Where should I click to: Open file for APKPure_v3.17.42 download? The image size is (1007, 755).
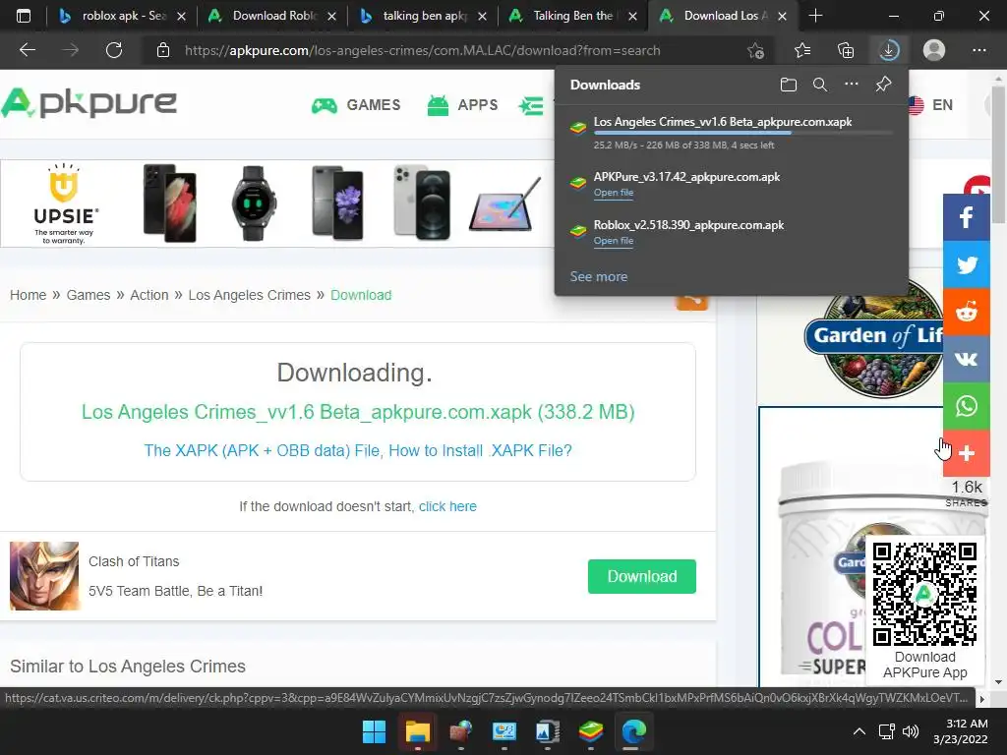click(x=614, y=193)
